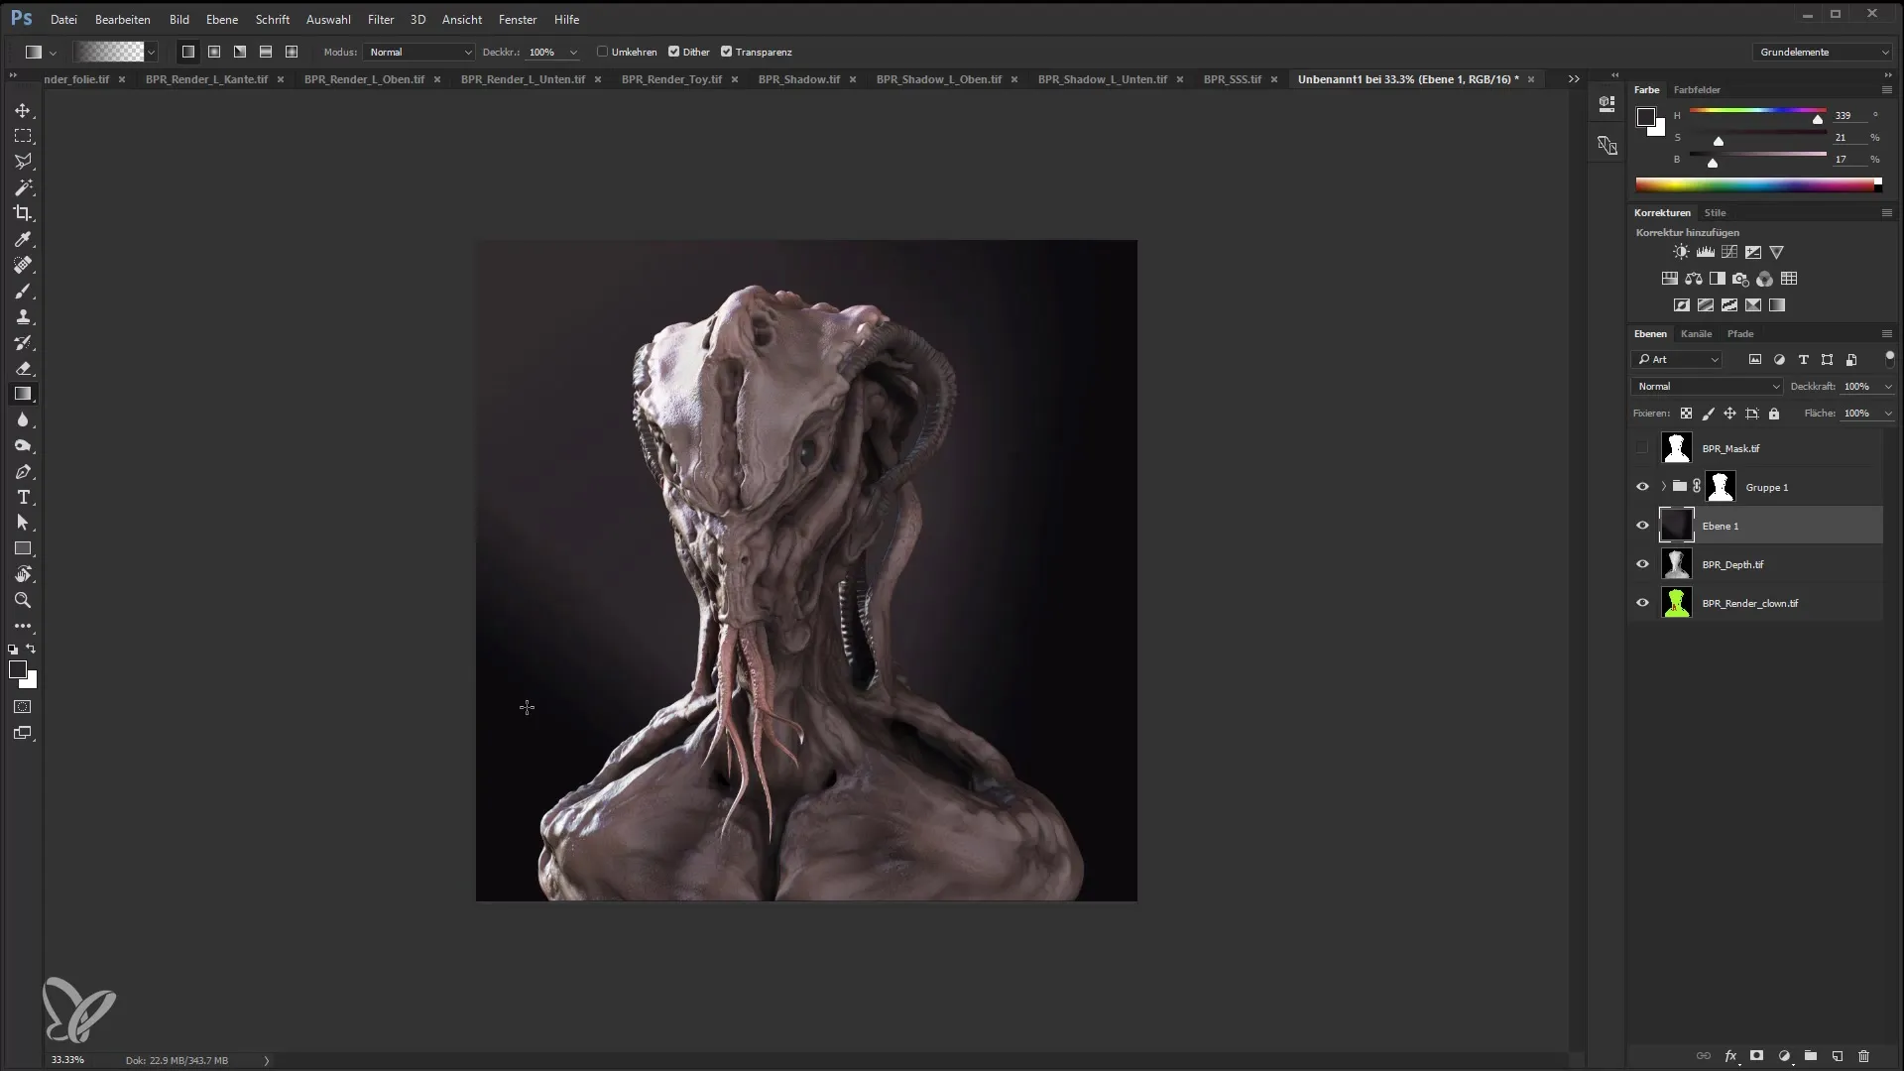Select the Lasso tool
Viewport: 1904px width, 1071px height.
pos(22,161)
